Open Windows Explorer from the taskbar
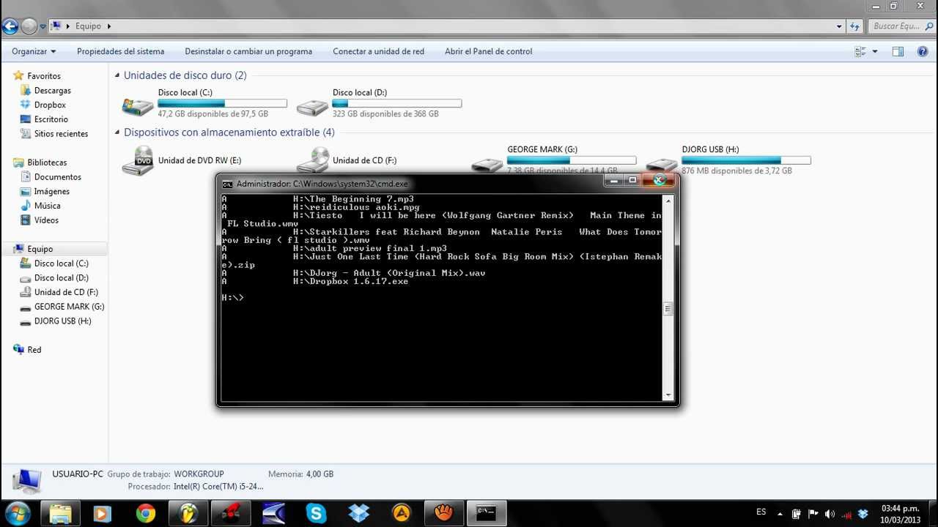 61,513
